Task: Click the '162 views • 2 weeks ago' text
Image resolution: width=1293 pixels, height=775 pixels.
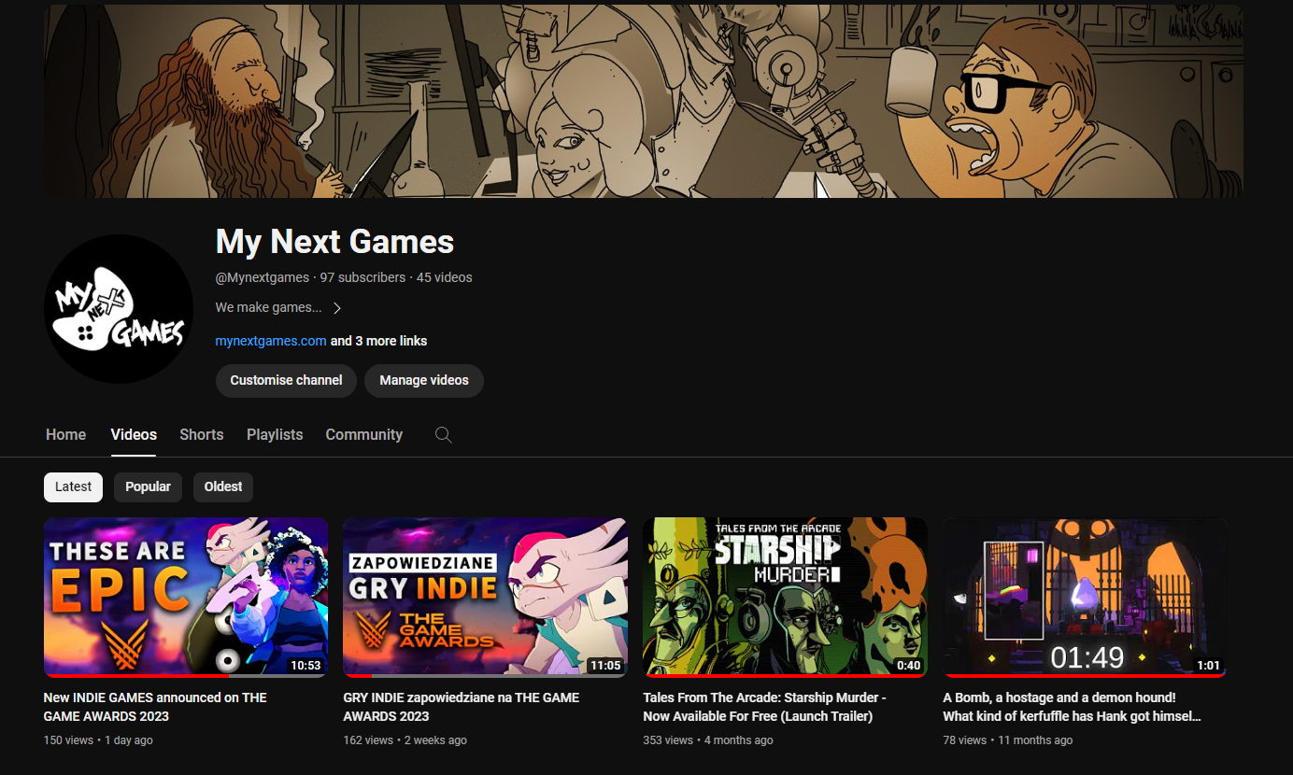Action: pos(405,740)
